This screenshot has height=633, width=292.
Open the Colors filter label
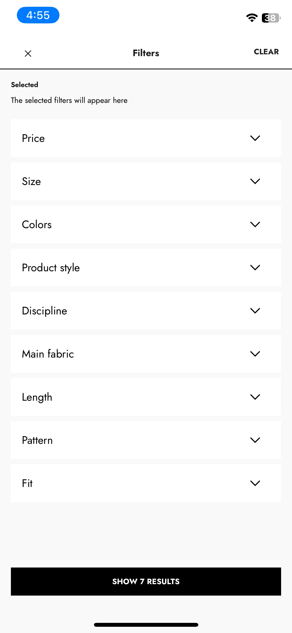tap(37, 225)
